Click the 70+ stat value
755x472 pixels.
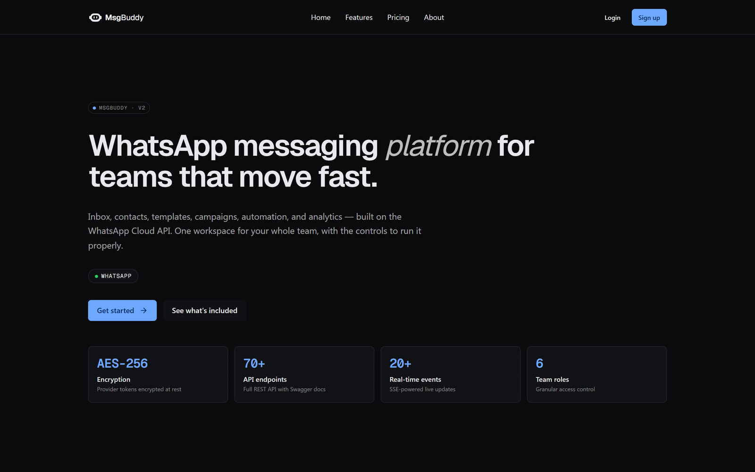[254, 363]
